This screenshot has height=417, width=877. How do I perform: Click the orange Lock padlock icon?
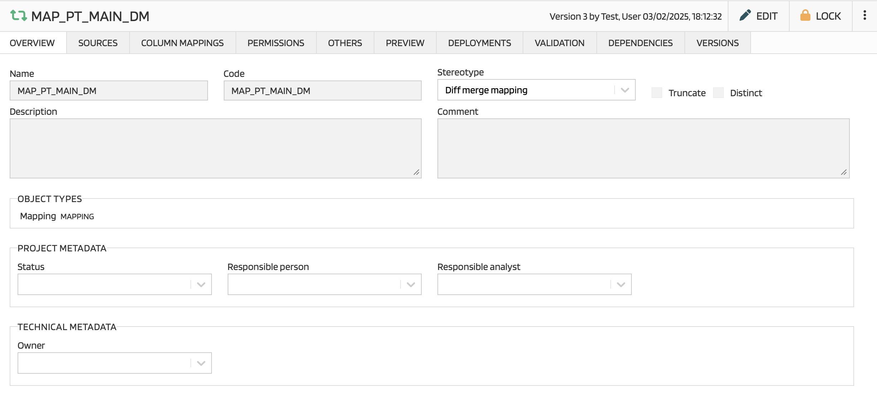805,15
